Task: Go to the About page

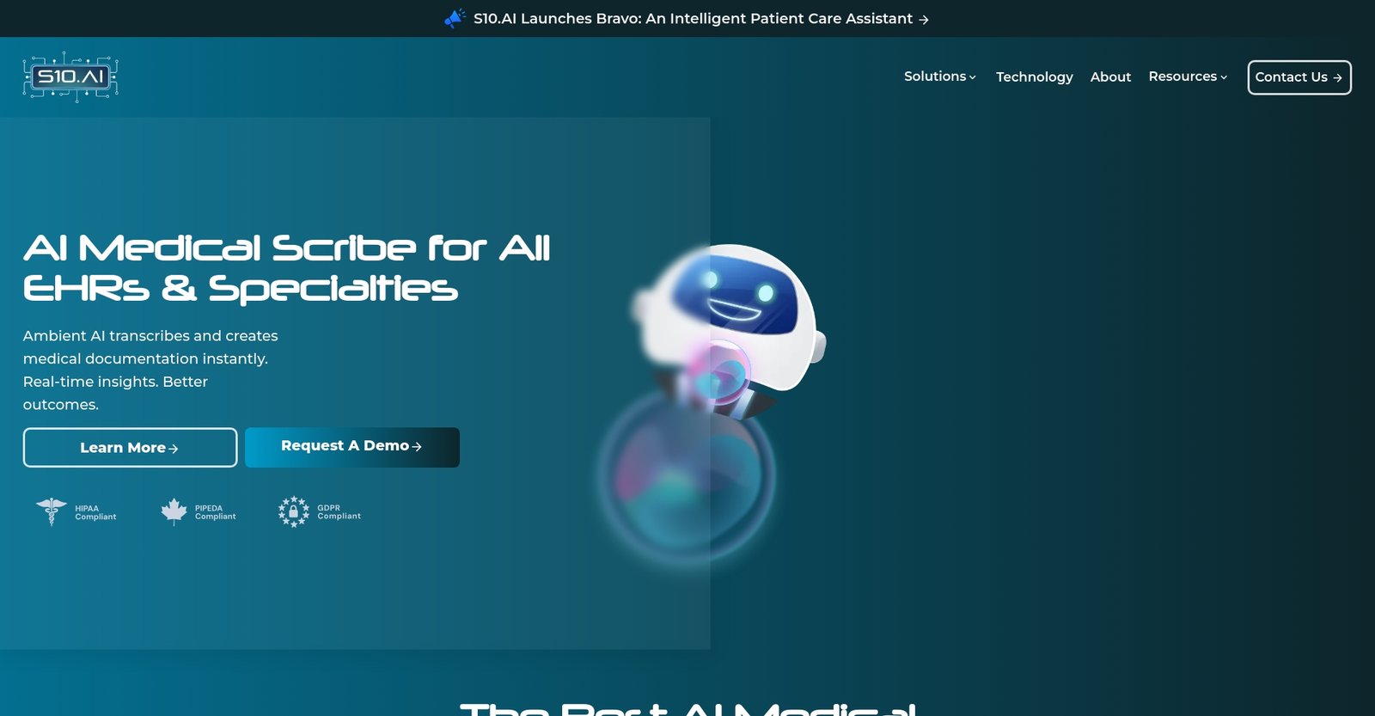Action: coord(1110,76)
